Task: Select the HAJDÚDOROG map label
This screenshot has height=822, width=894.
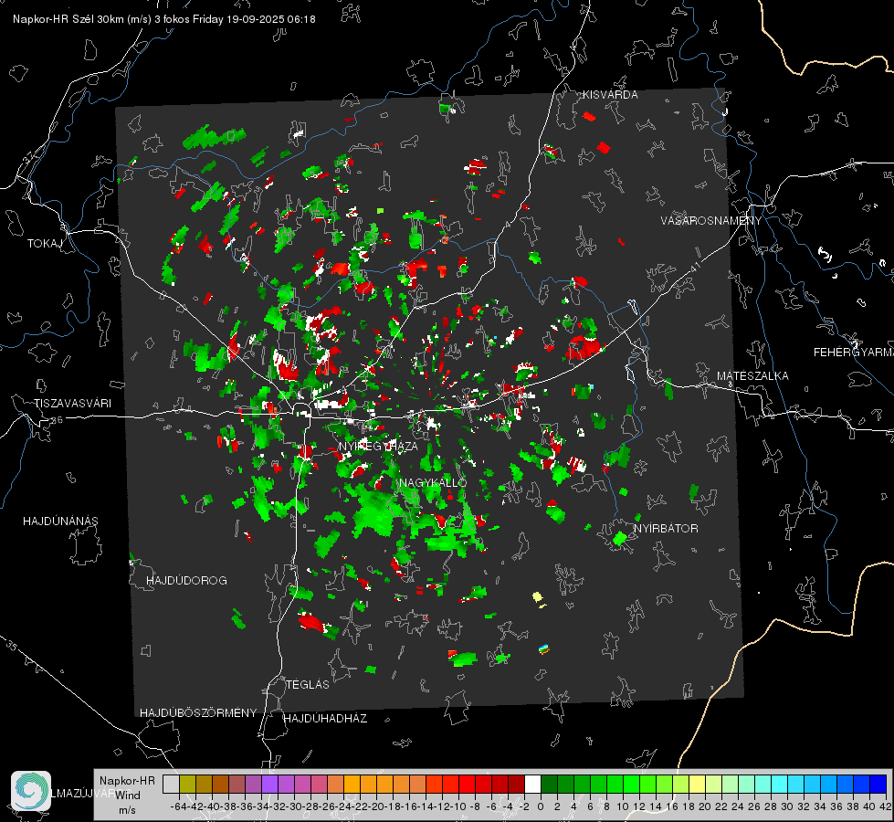Action: (x=186, y=580)
